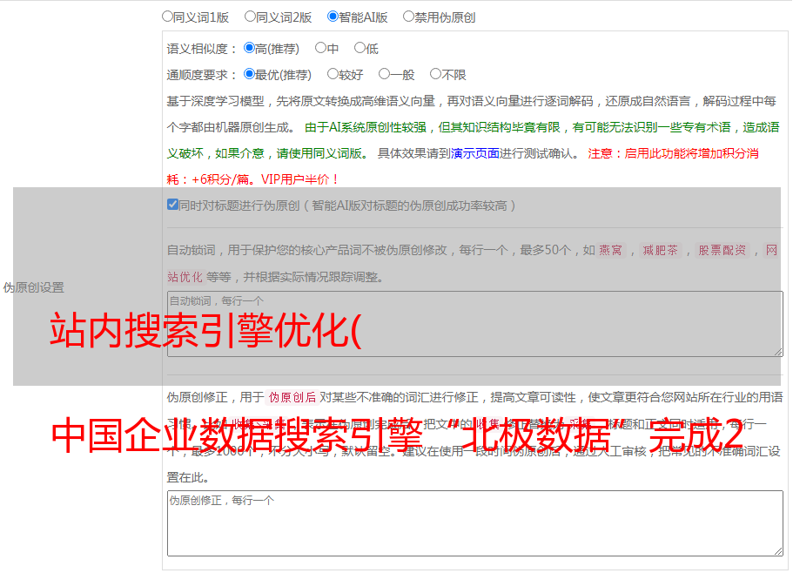Choose the 智能AI版 radio option
793x573 pixels.
pos(333,17)
